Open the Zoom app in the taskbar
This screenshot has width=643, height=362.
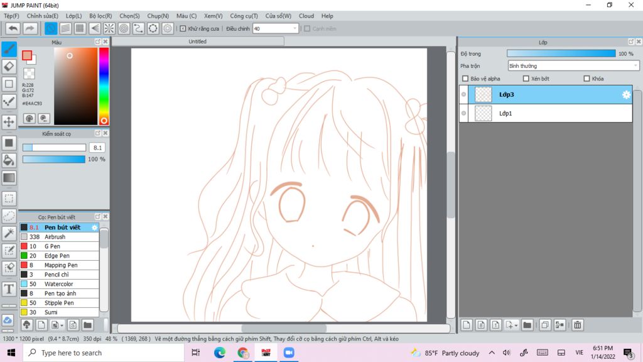[x=289, y=353]
